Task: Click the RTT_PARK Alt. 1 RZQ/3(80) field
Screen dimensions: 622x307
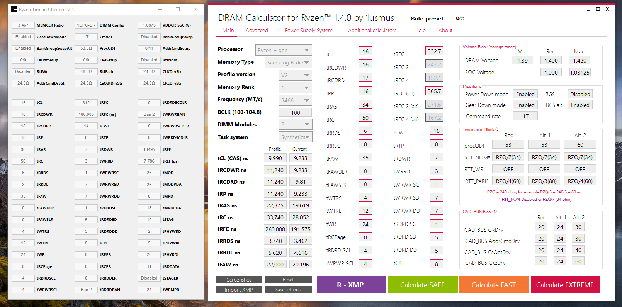Action: point(544,181)
